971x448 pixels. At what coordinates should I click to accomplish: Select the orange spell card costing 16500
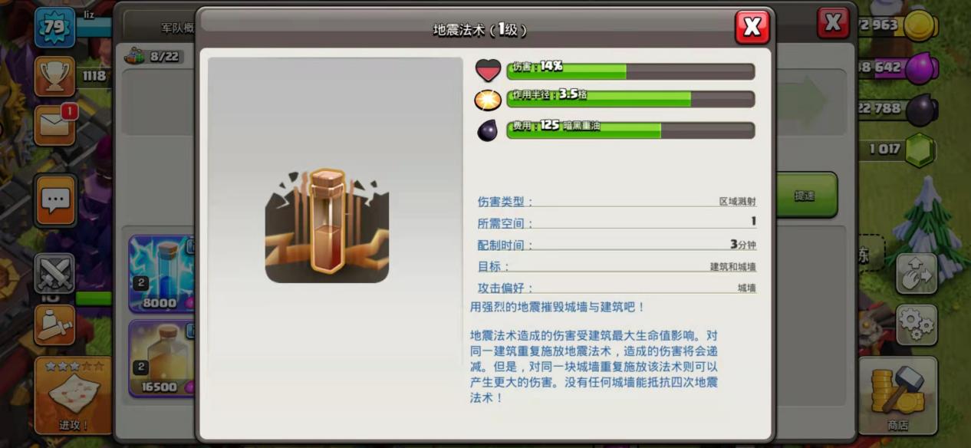pyautogui.click(x=161, y=358)
